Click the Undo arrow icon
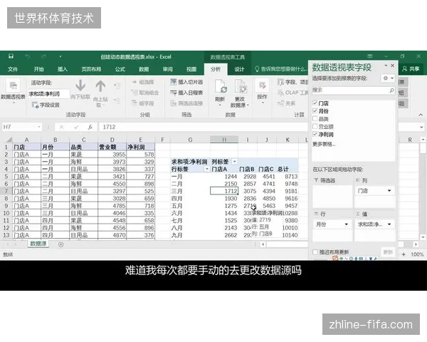427x342 pixels. point(28,56)
